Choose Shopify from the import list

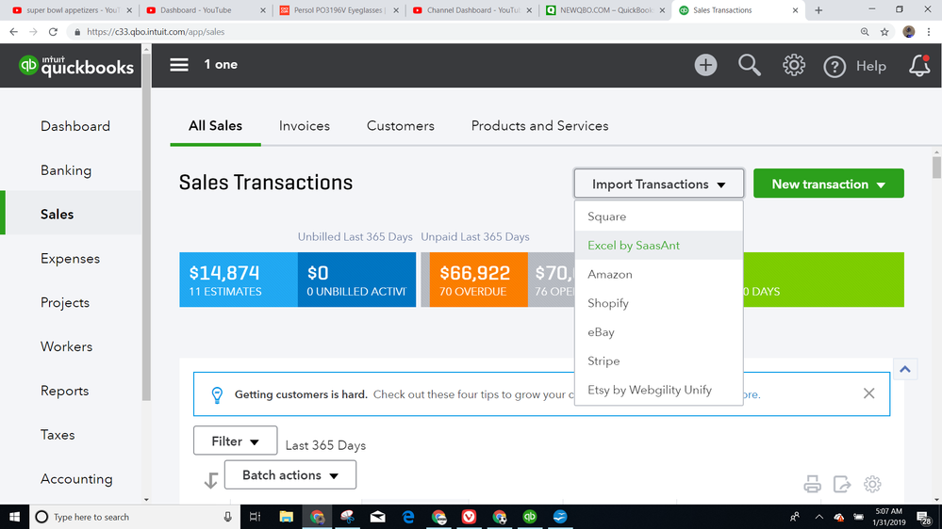click(608, 303)
